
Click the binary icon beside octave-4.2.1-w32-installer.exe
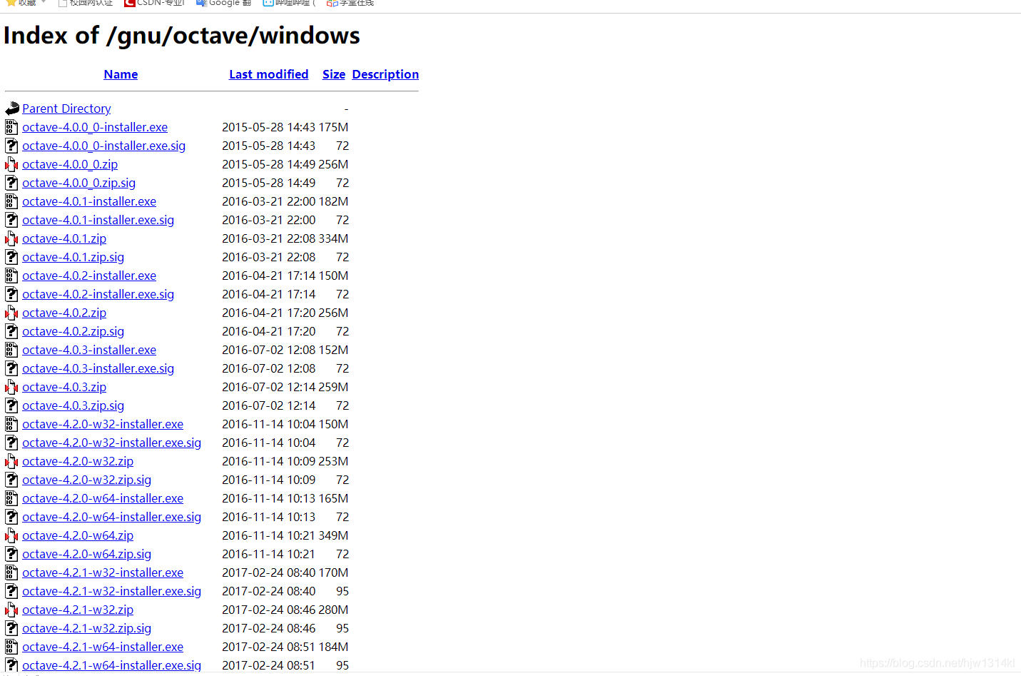click(x=11, y=572)
